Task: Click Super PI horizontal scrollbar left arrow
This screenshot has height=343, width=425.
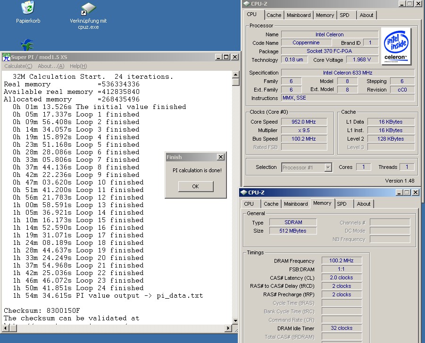Action: tap(5, 328)
